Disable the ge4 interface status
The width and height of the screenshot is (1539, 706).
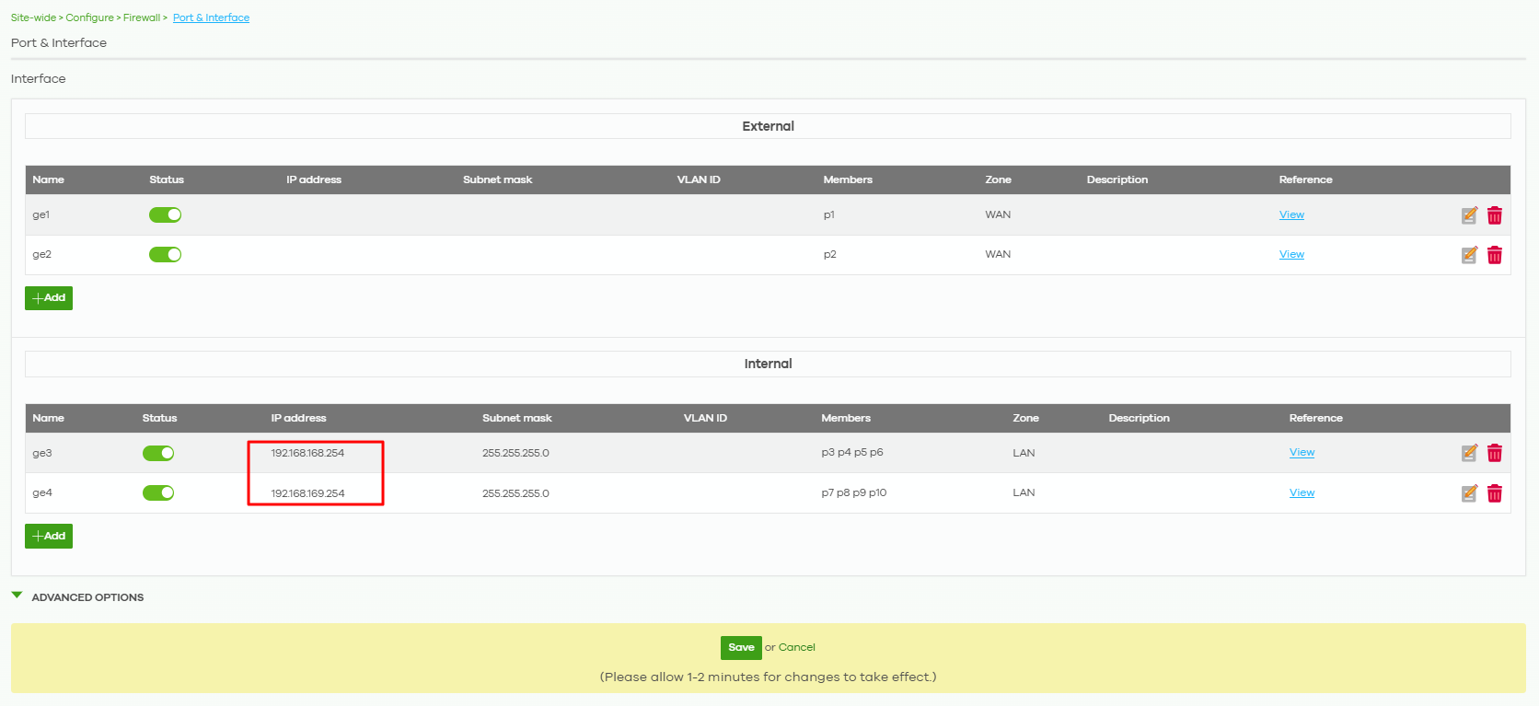pyautogui.click(x=158, y=492)
